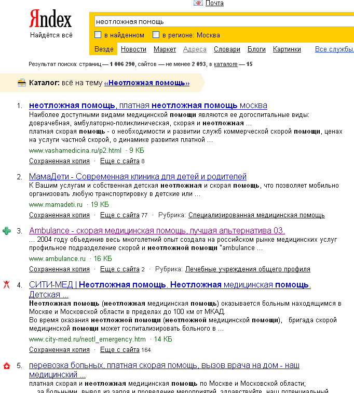
Task: Click the www.ambulance.ru URL text
Action: pos(57,258)
